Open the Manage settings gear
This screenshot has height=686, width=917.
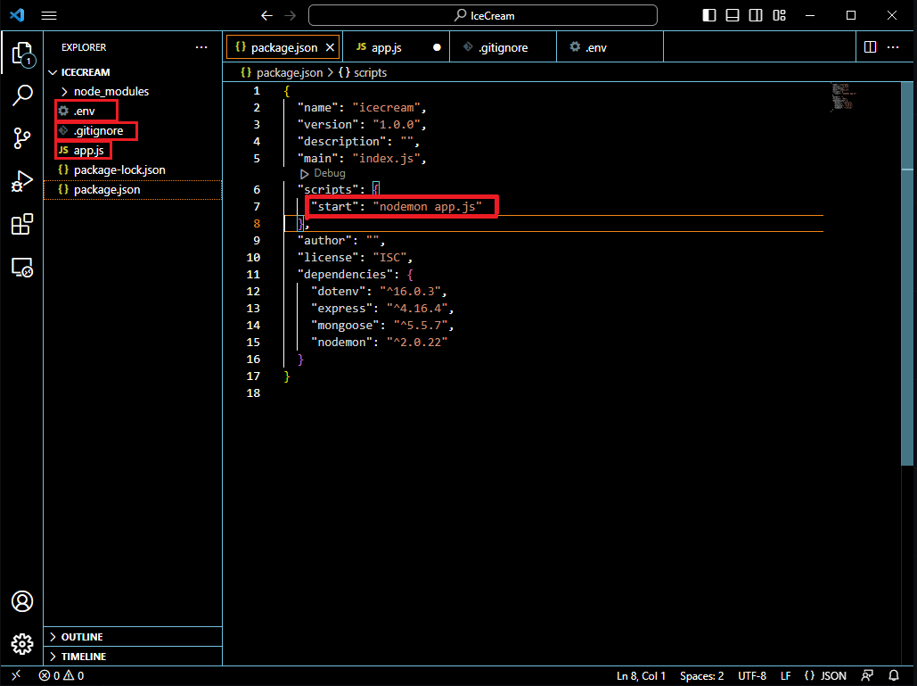tap(22, 644)
